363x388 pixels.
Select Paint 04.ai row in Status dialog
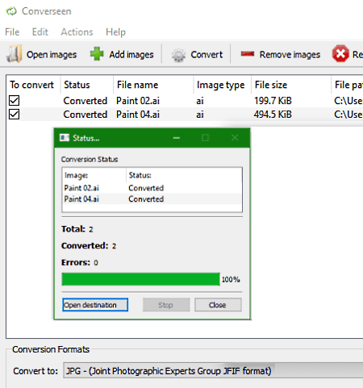pyautogui.click(x=152, y=199)
